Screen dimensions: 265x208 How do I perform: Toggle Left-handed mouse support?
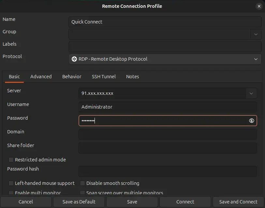click(x=11, y=183)
